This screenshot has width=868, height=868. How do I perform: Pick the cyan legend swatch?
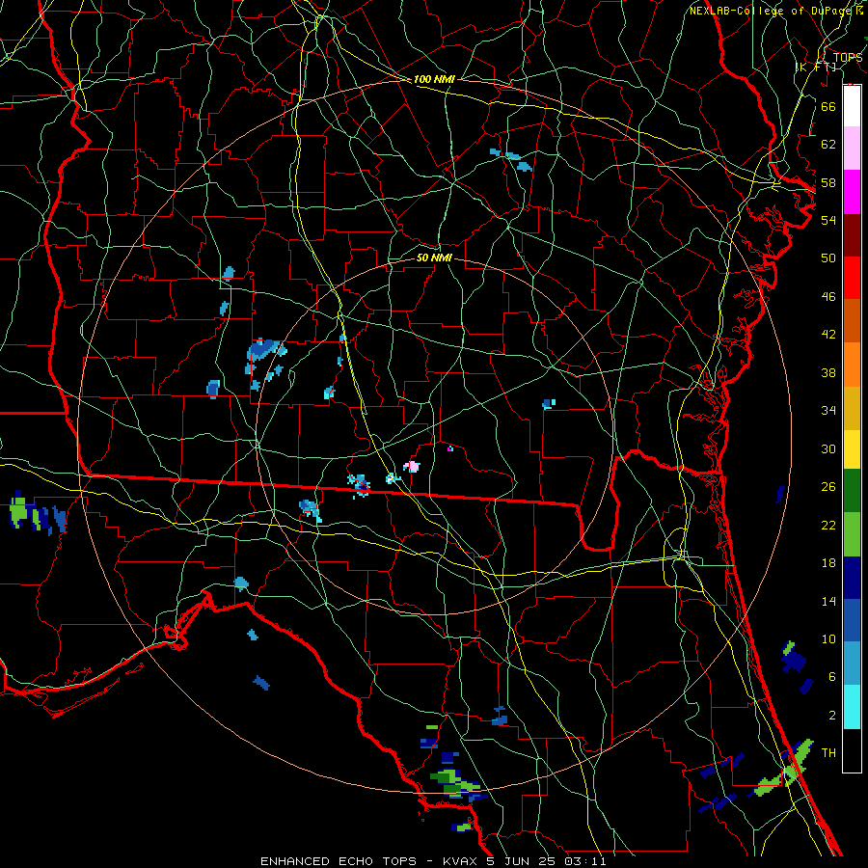tap(852, 707)
